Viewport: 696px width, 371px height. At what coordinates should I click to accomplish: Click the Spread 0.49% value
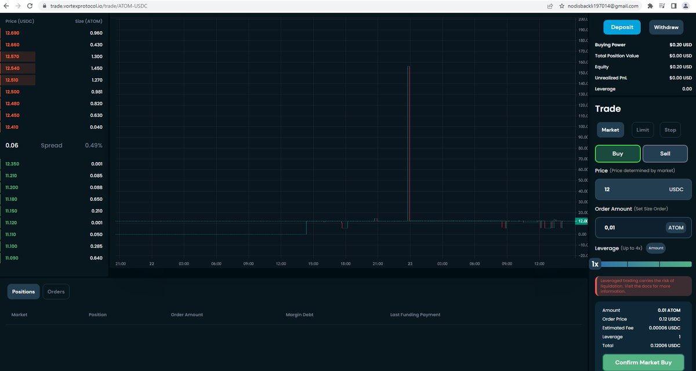point(93,145)
